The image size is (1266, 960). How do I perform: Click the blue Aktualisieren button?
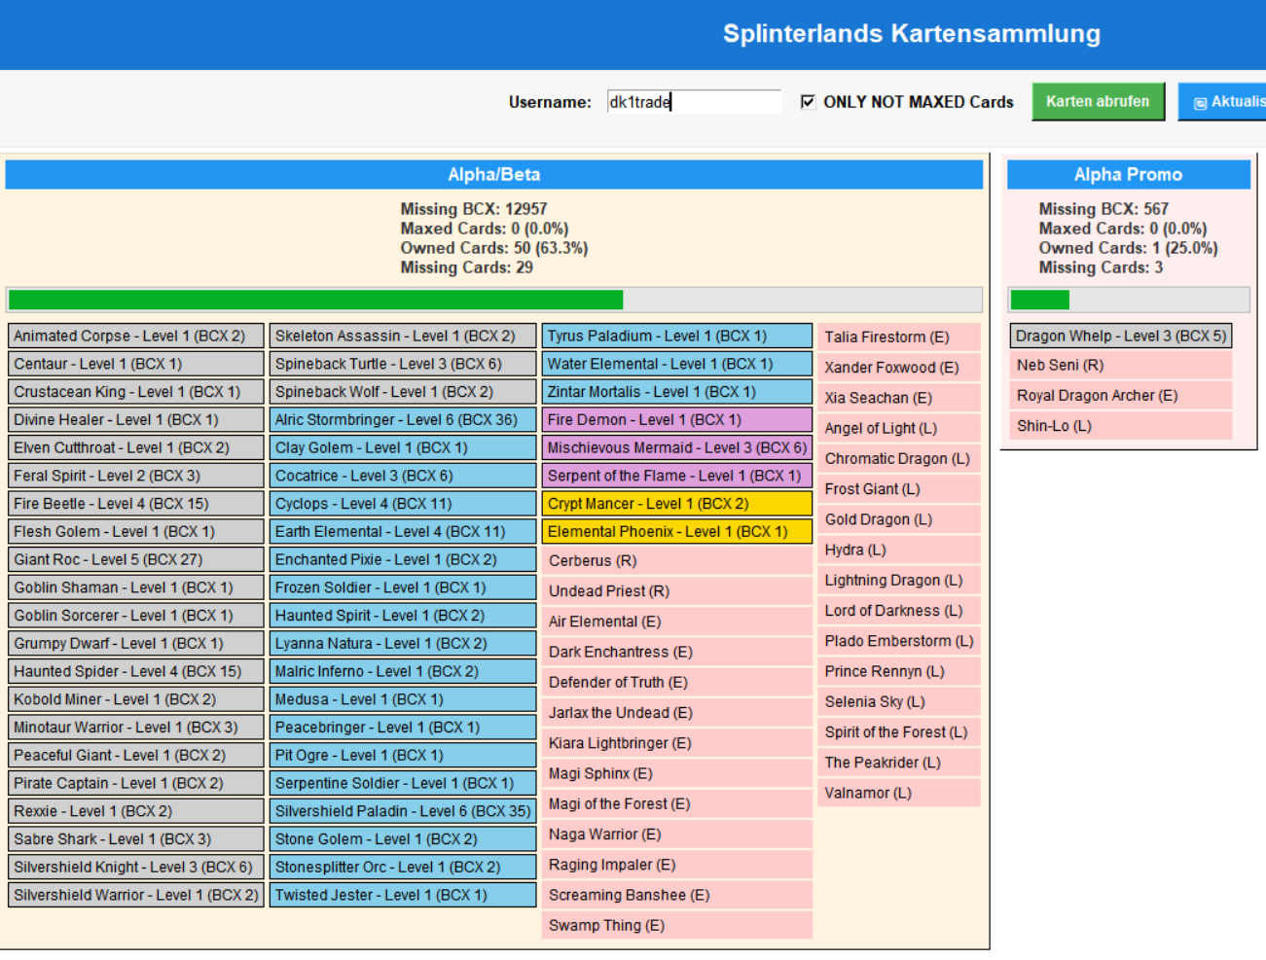coord(1224,102)
